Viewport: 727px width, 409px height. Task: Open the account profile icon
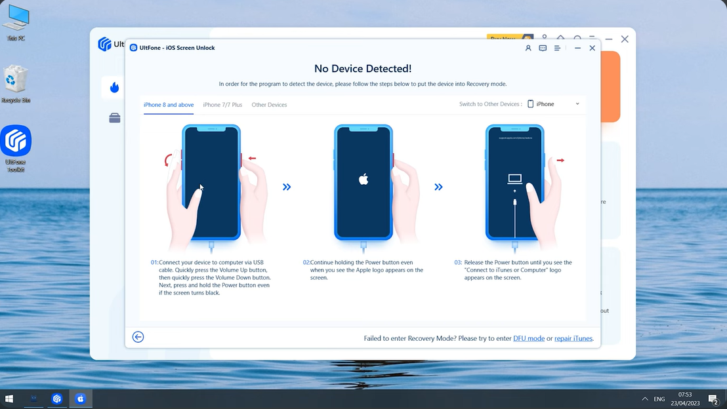528,48
